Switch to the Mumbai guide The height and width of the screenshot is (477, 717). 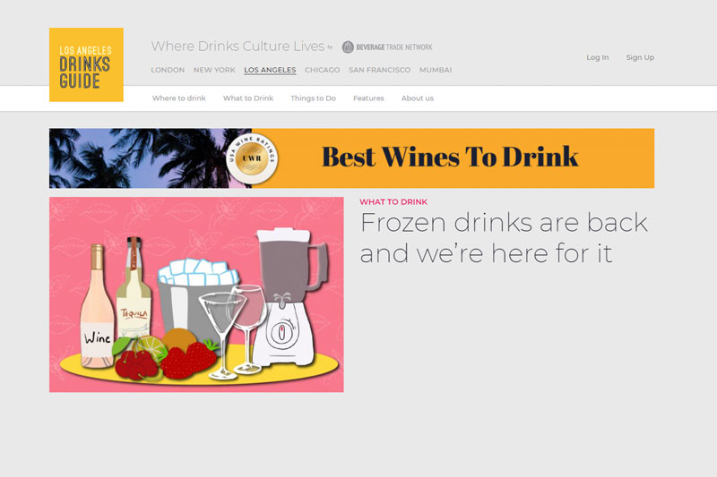(436, 70)
